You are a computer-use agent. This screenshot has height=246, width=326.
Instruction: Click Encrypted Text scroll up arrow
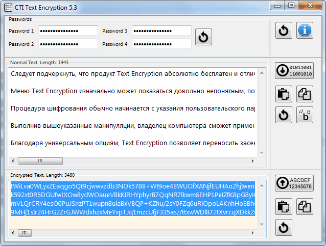(x=262, y=185)
